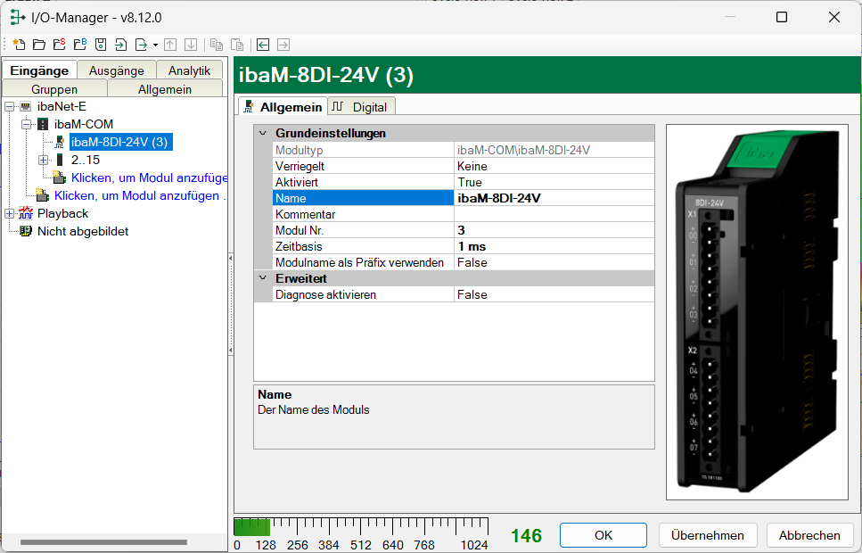Viewport: 862px width, 553px height.
Task: Open the Zeitbasis value 1 ms
Action: pos(554,246)
